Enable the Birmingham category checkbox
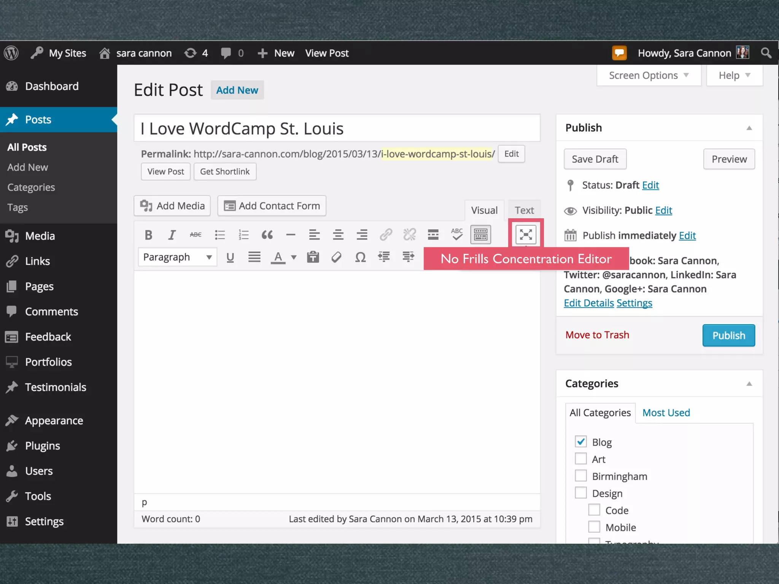 (x=581, y=476)
